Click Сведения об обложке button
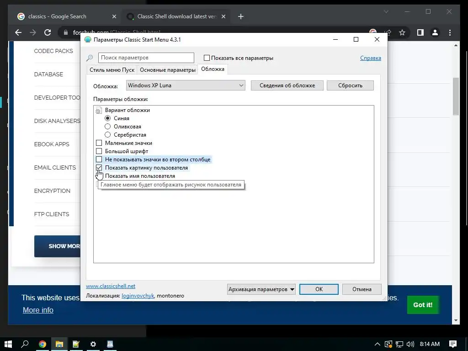This screenshot has width=468, height=351. 287,85
